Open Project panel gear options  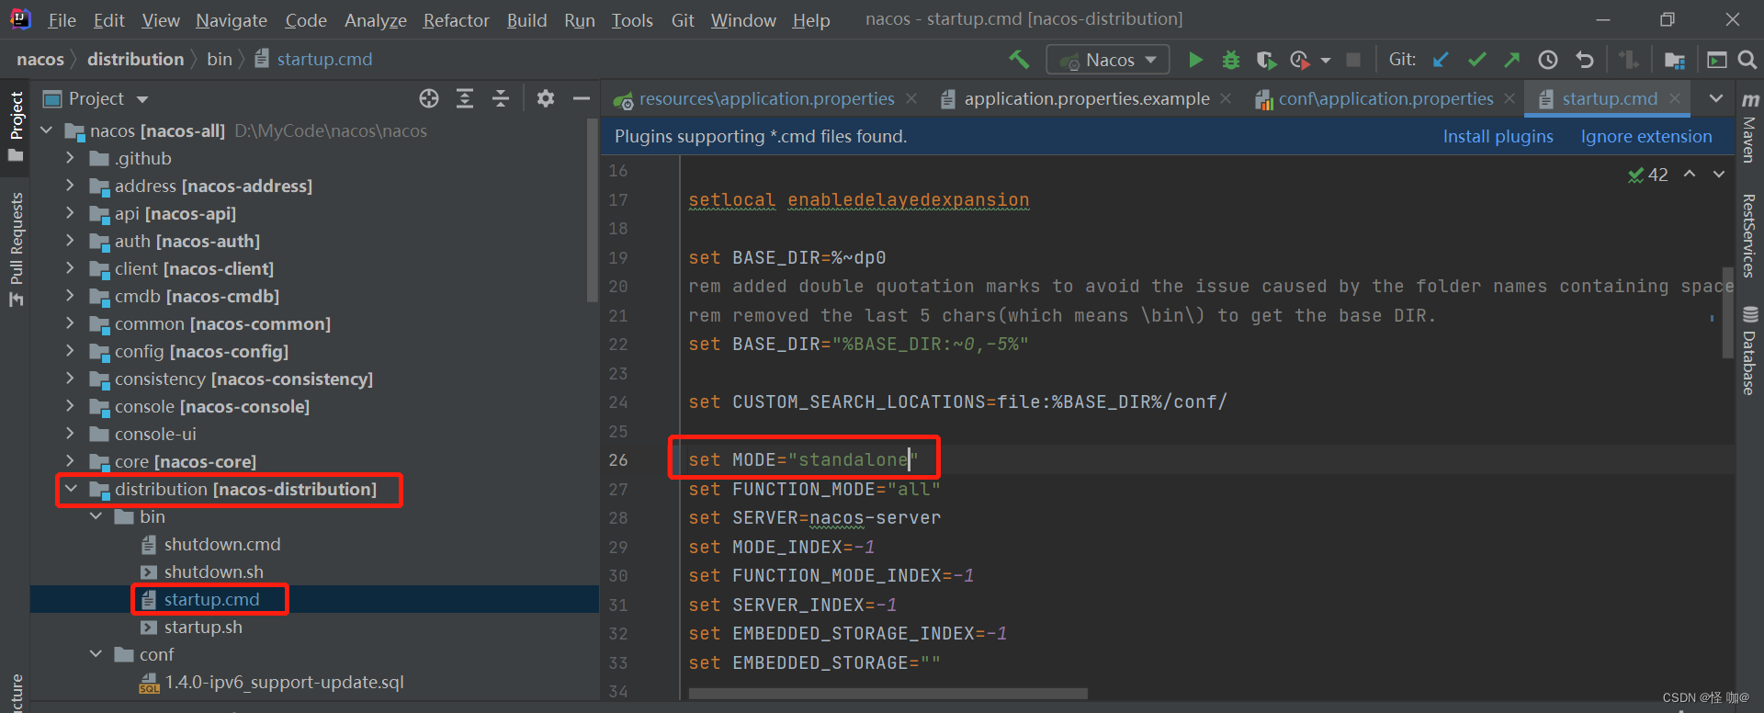tap(546, 98)
